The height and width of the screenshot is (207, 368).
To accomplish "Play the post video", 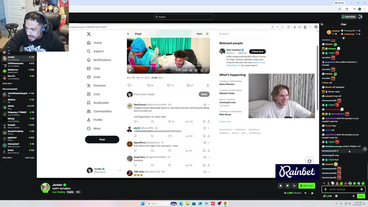I will click(130, 70).
